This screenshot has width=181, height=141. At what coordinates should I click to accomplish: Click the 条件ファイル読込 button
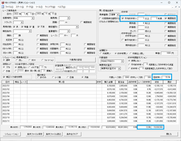click(x=54, y=134)
